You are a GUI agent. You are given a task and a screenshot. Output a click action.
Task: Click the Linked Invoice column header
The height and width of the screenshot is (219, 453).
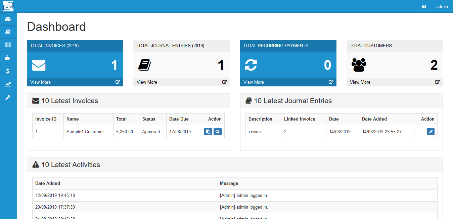(x=300, y=119)
